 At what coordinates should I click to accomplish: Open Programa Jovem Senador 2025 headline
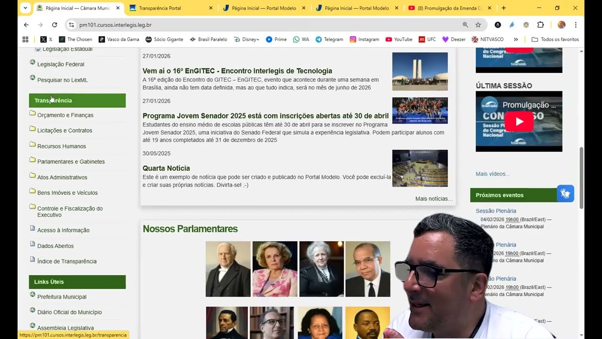(x=265, y=116)
